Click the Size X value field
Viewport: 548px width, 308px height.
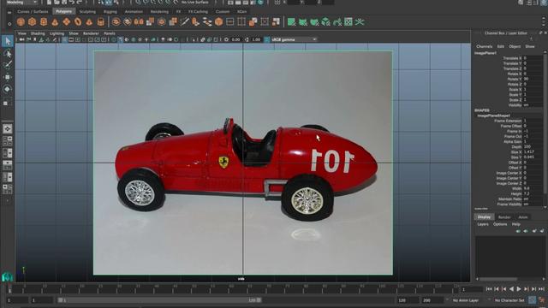tap(533, 152)
